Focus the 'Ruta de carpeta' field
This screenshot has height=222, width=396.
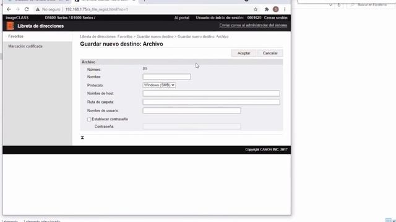(211, 102)
